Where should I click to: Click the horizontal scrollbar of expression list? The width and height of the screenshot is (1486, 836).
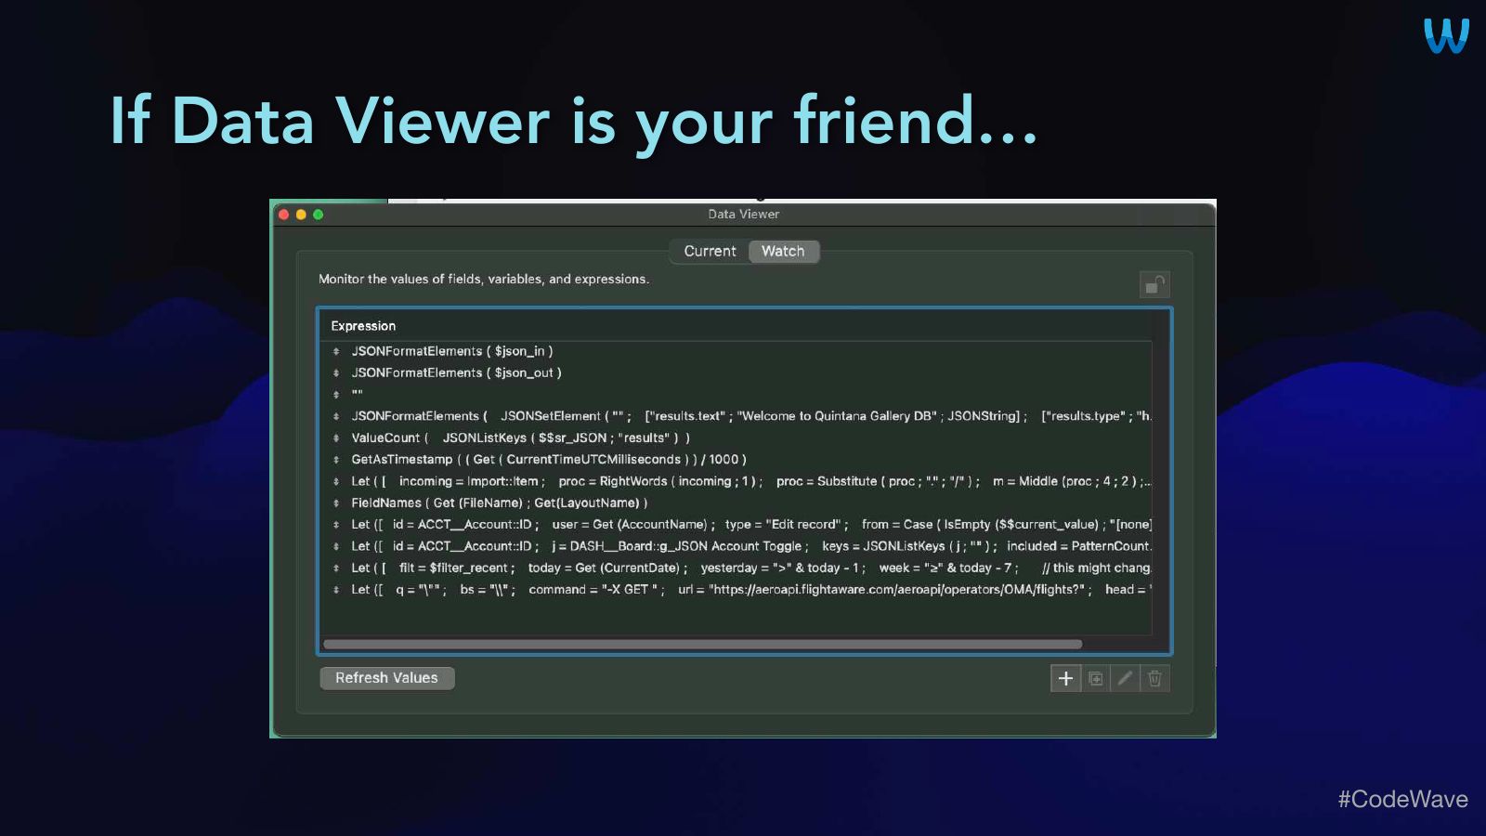pos(702,644)
